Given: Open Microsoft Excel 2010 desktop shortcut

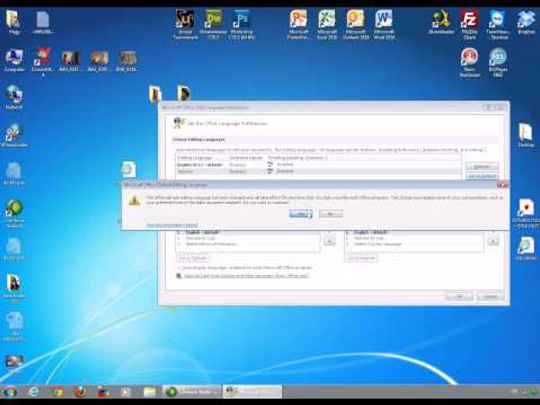Looking at the screenshot, I should click(x=327, y=24).
